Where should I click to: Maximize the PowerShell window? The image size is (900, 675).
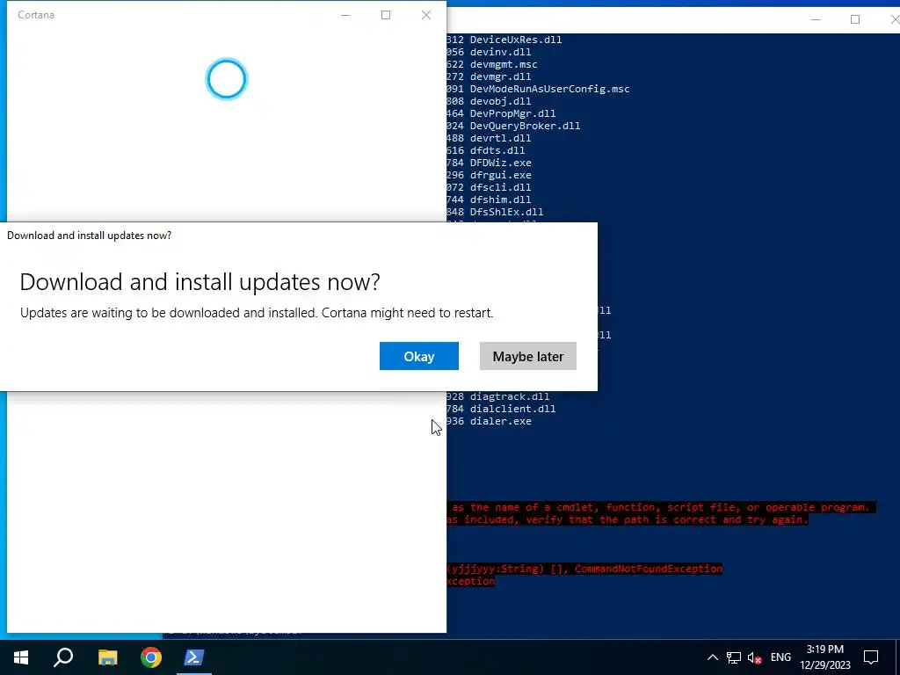(x=854, y=19)
